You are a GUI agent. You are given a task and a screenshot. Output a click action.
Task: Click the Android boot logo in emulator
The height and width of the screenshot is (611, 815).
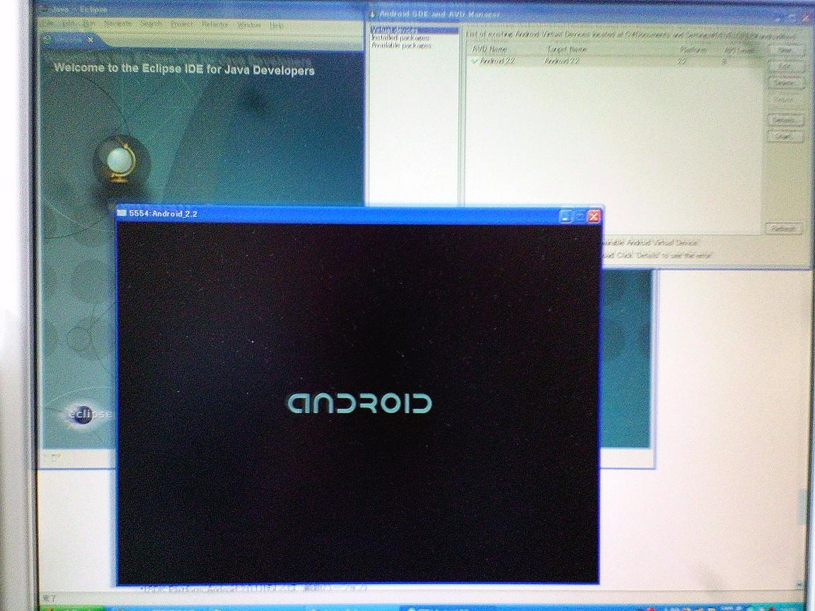[x=359, y=403]
